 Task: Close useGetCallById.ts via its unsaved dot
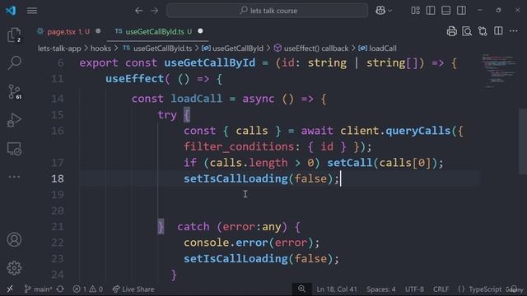coord(200,31)
